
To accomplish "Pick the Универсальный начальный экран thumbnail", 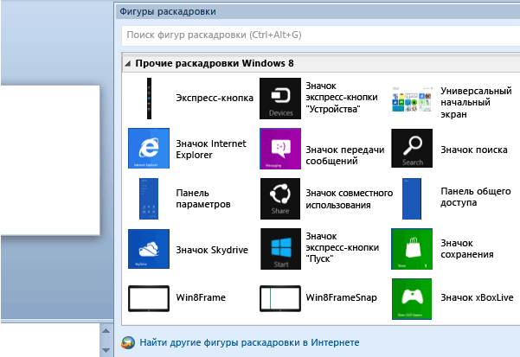I will pyautogui.click(x=412, y=99).
